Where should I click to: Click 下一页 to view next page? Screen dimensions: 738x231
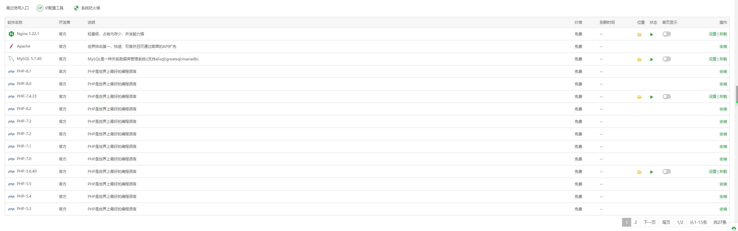pos(649,222)
